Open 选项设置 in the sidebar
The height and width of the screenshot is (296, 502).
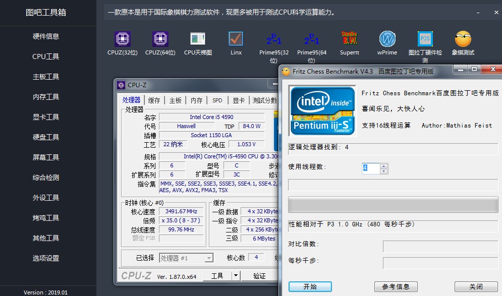pos(46,258)
